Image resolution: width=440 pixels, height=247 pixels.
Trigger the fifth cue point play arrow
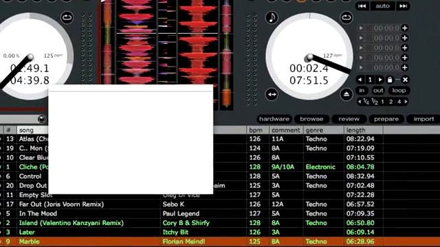click(361, 67)
